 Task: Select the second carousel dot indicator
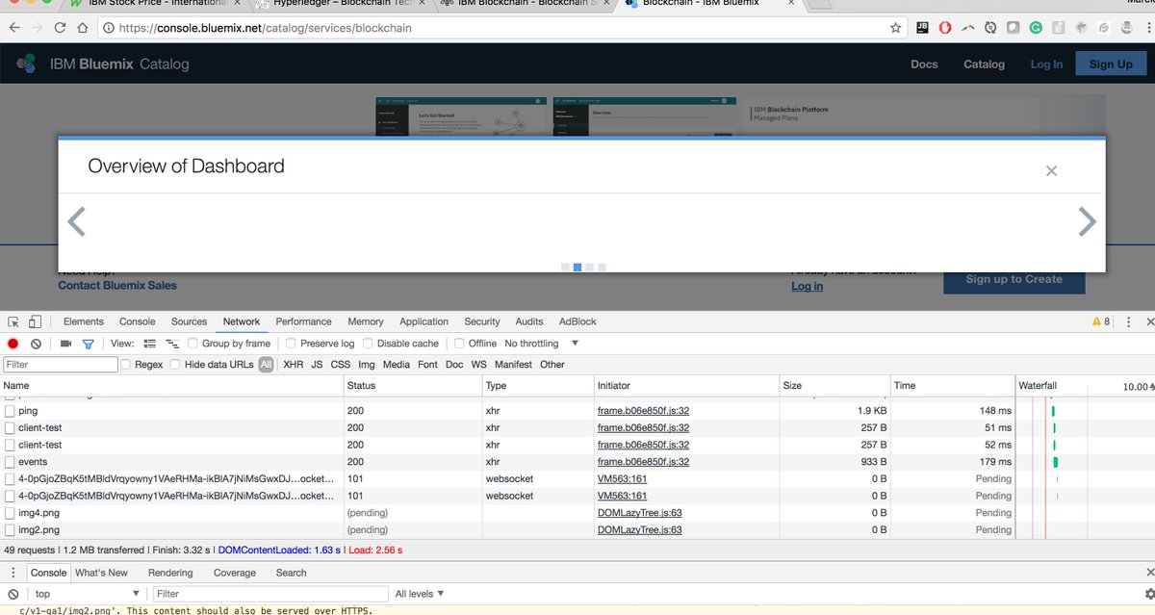click(577, 268)
